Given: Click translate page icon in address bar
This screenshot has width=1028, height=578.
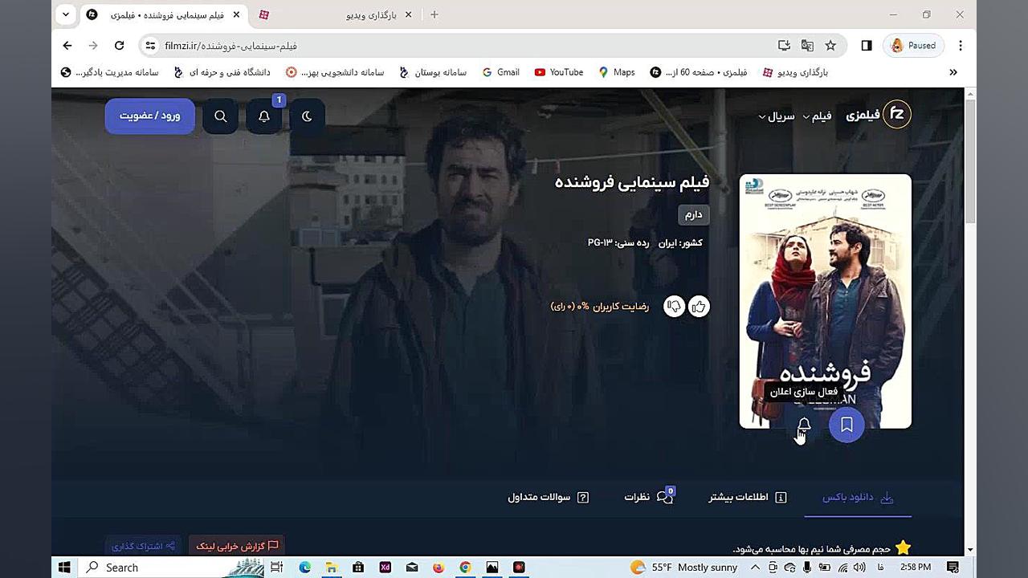Looking at the screenshot, I should [x=808, y=46].
